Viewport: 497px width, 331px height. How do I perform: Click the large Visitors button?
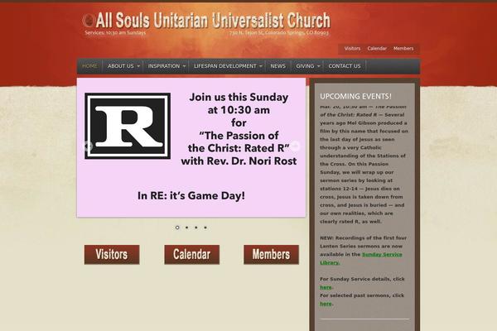point(112,254)
